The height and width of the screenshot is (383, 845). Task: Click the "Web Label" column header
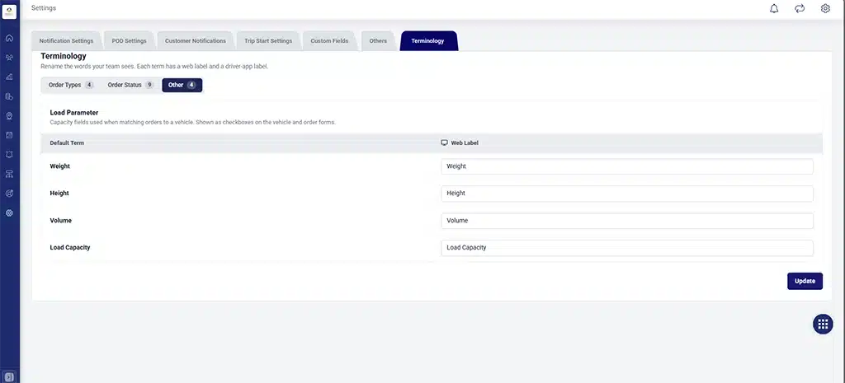pyautogui.click(x=465, y=143)
